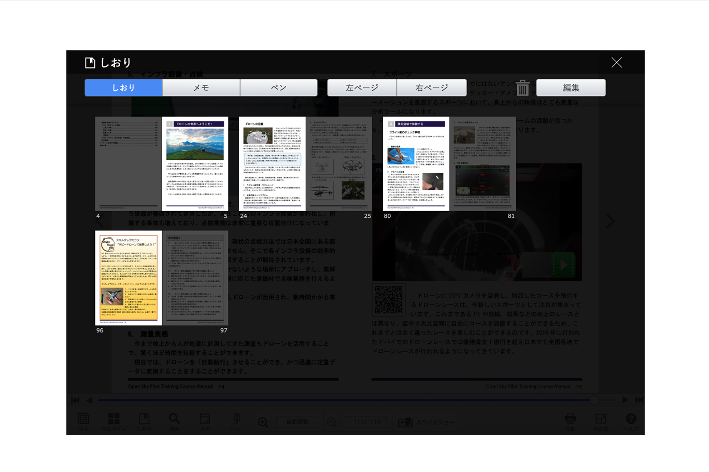This screenshot has width=709, height=472.
Task: Open the yellow page 96 thumbnail
Action: pyautogui.click(x=129, y=277)
